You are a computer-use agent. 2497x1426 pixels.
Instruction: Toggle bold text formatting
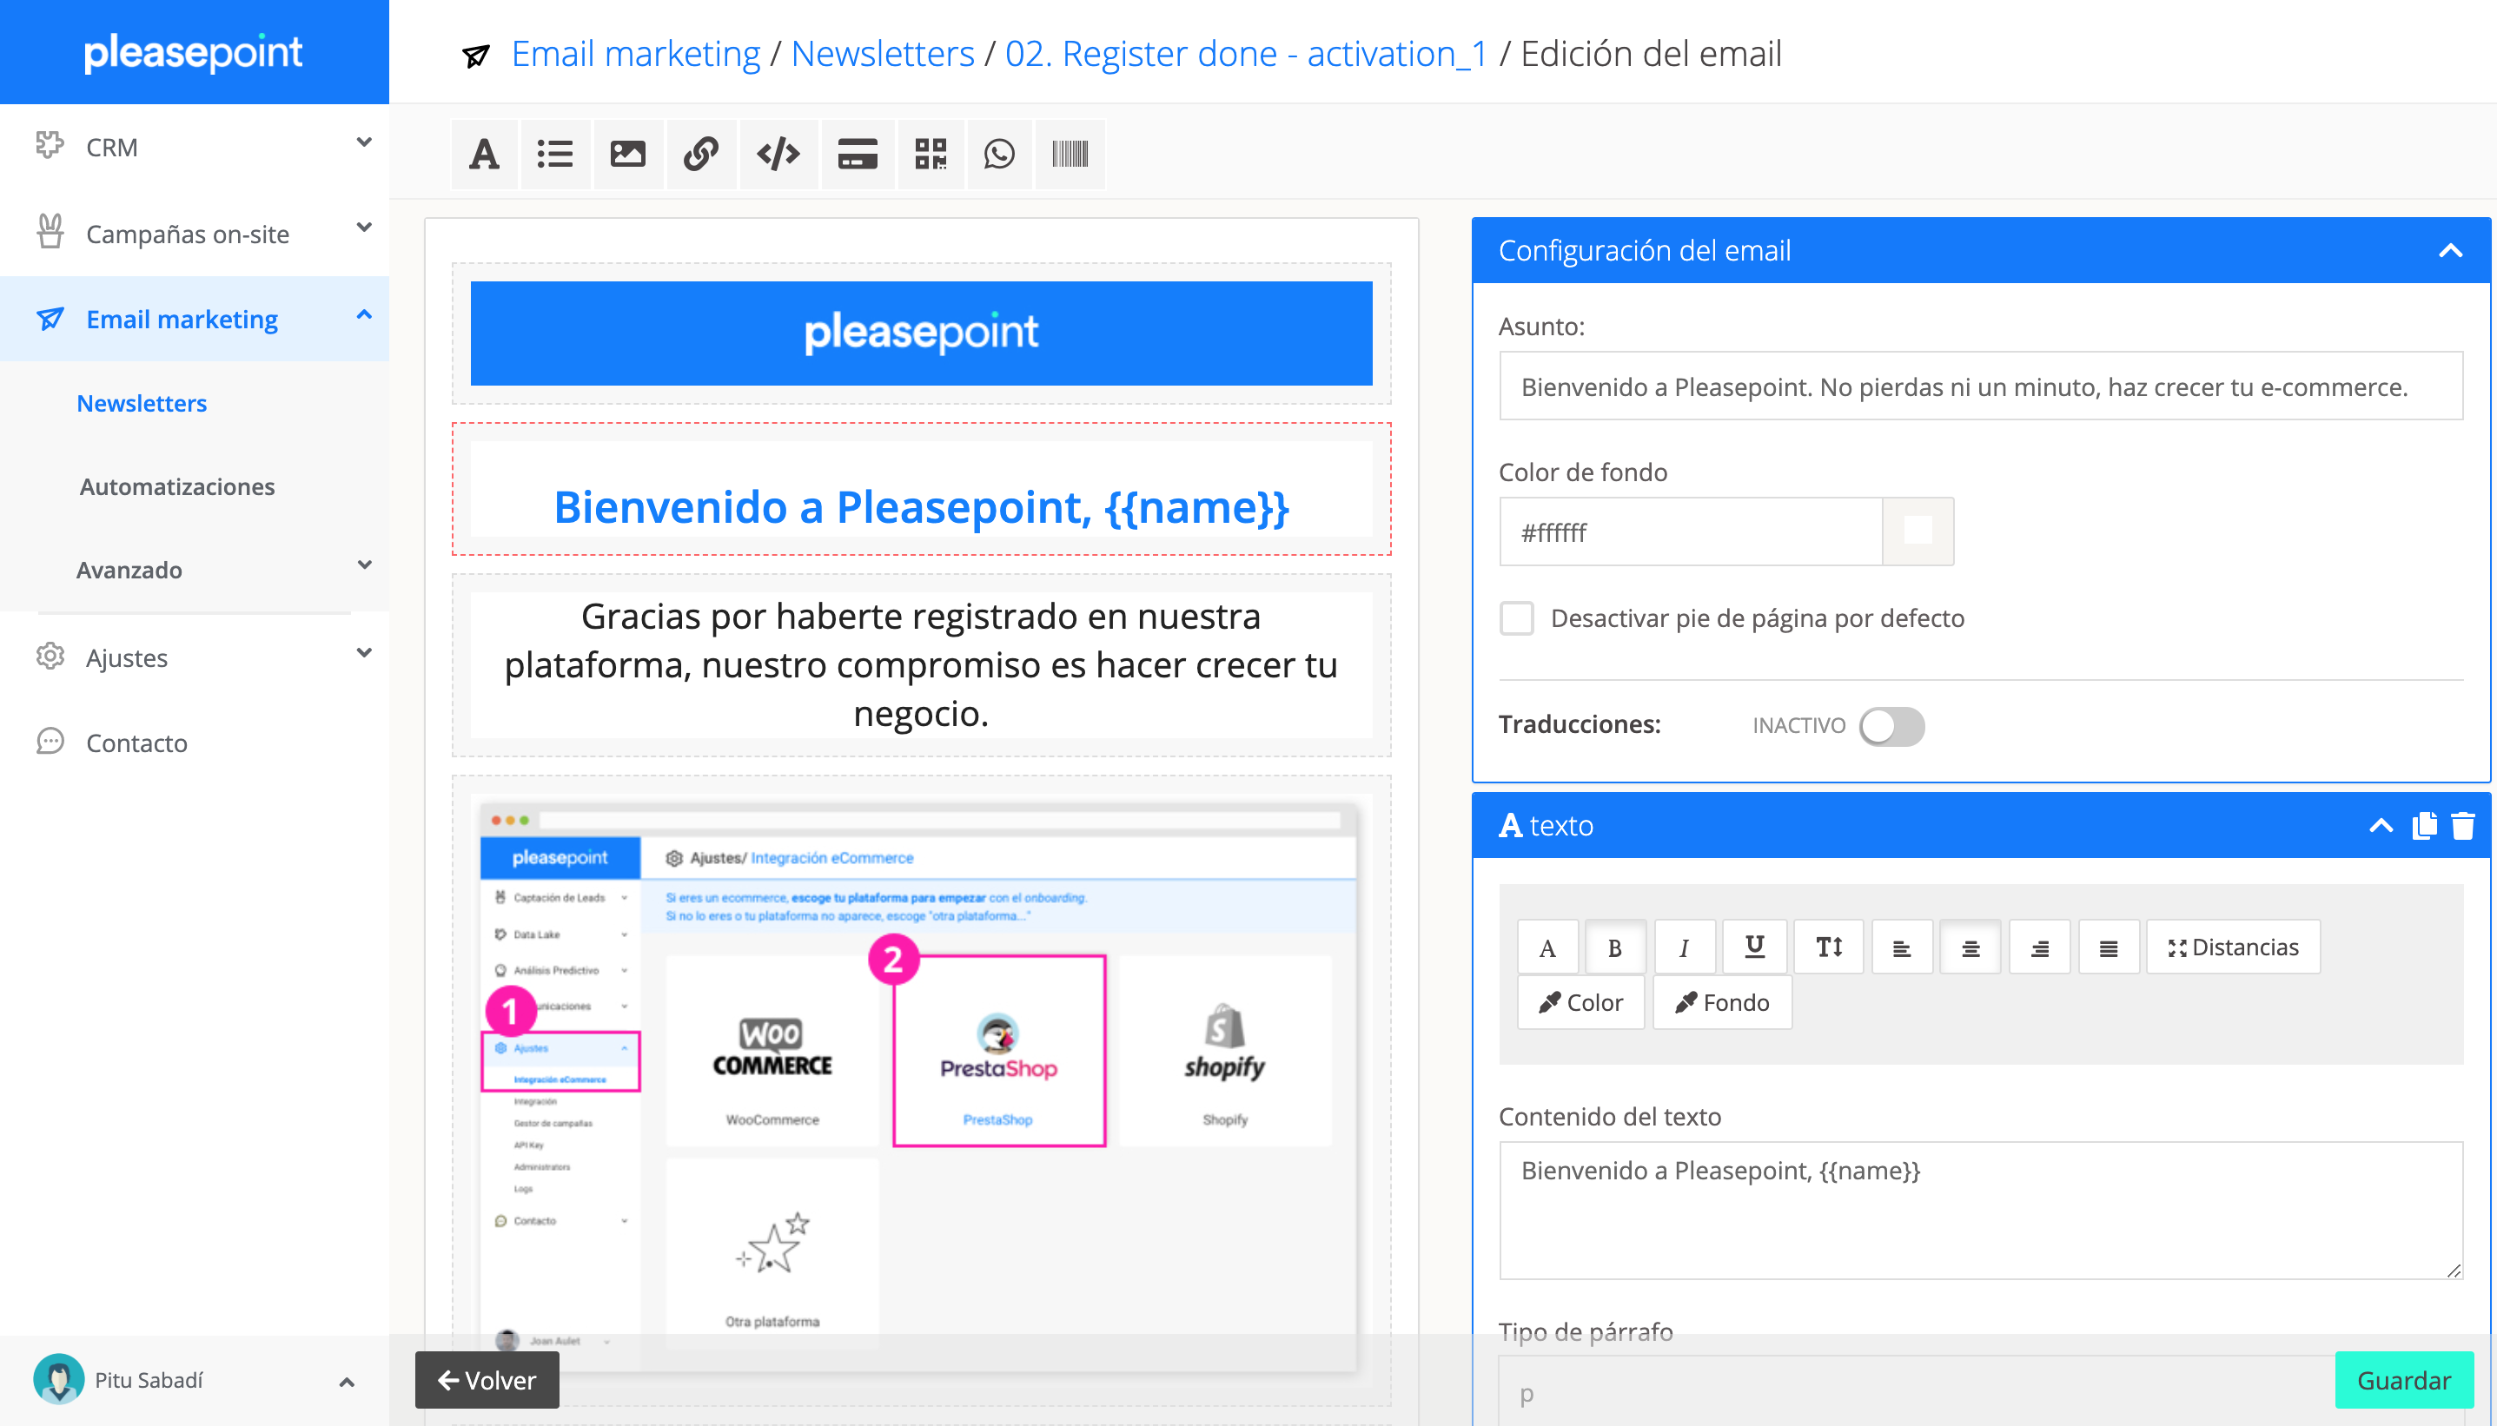pos(1614,947)
